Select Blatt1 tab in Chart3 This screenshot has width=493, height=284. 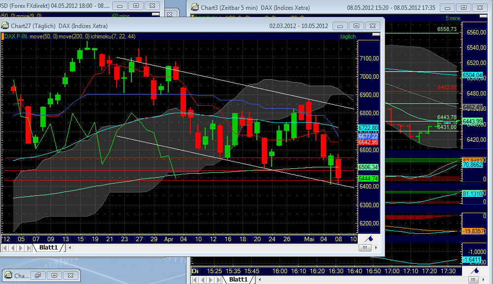click(238, 279)
